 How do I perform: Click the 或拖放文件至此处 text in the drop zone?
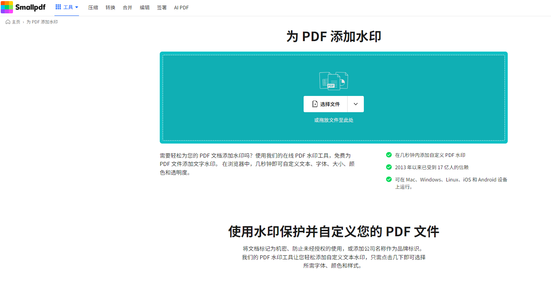(334, 120)
